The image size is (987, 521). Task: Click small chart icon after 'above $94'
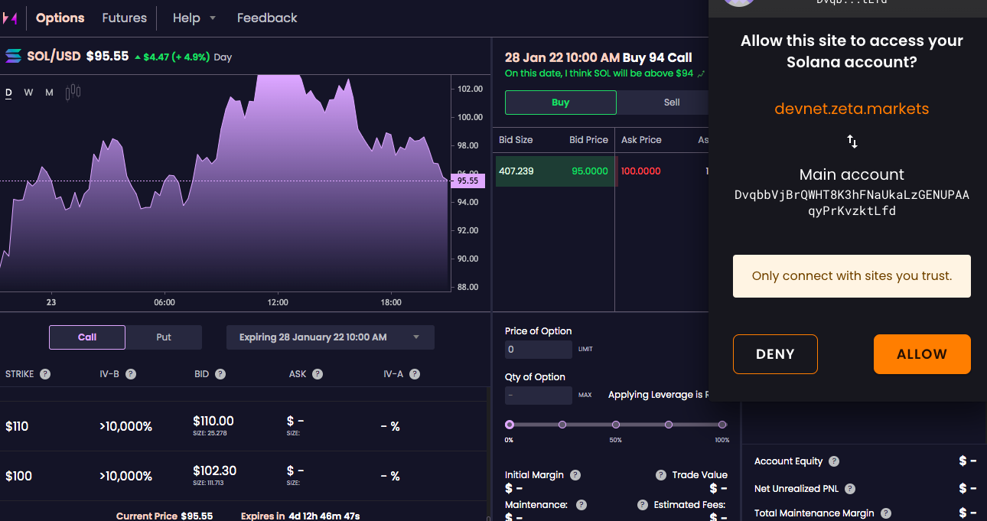702,74
